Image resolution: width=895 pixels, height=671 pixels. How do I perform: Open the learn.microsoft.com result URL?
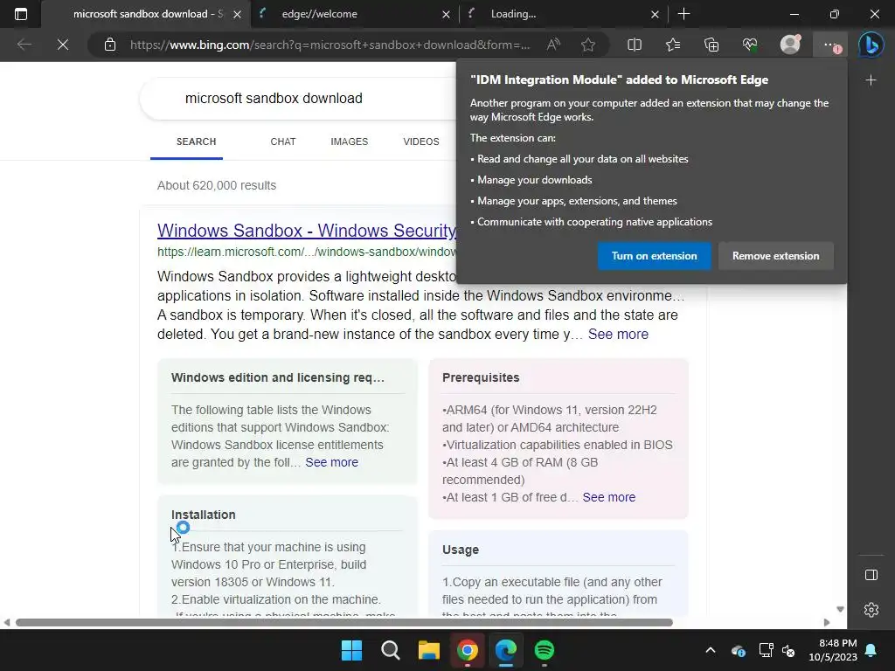tap(307, 252)
